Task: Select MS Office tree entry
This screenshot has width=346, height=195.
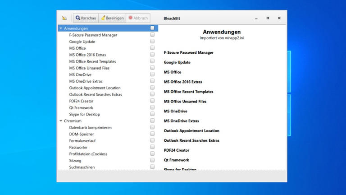Action: point(77,48)
